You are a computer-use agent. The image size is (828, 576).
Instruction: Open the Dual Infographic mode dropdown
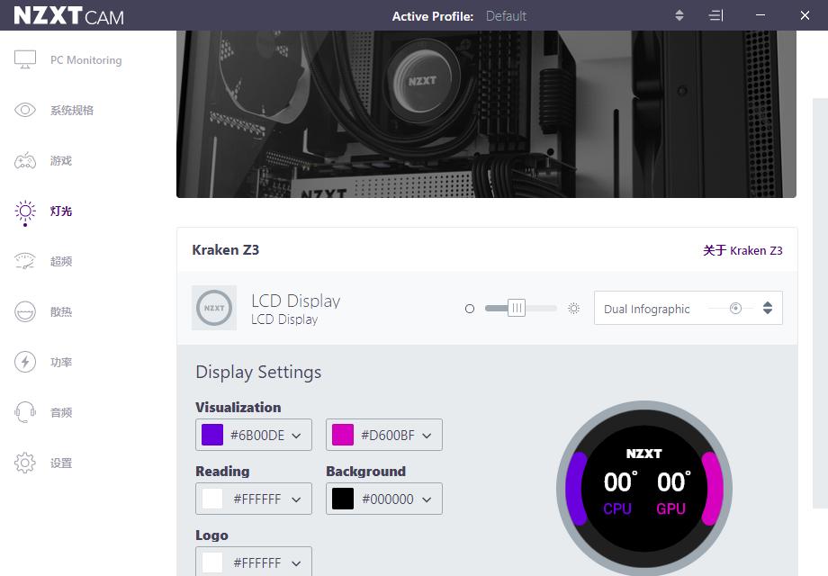[x=688, y=309]
